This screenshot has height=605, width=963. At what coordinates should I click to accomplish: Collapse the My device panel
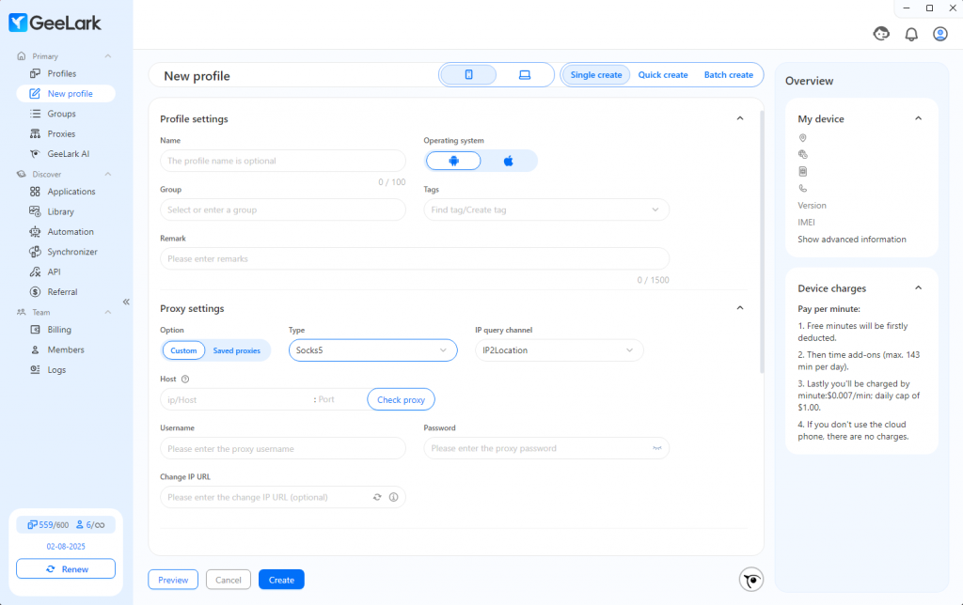[x=918, y=118]
